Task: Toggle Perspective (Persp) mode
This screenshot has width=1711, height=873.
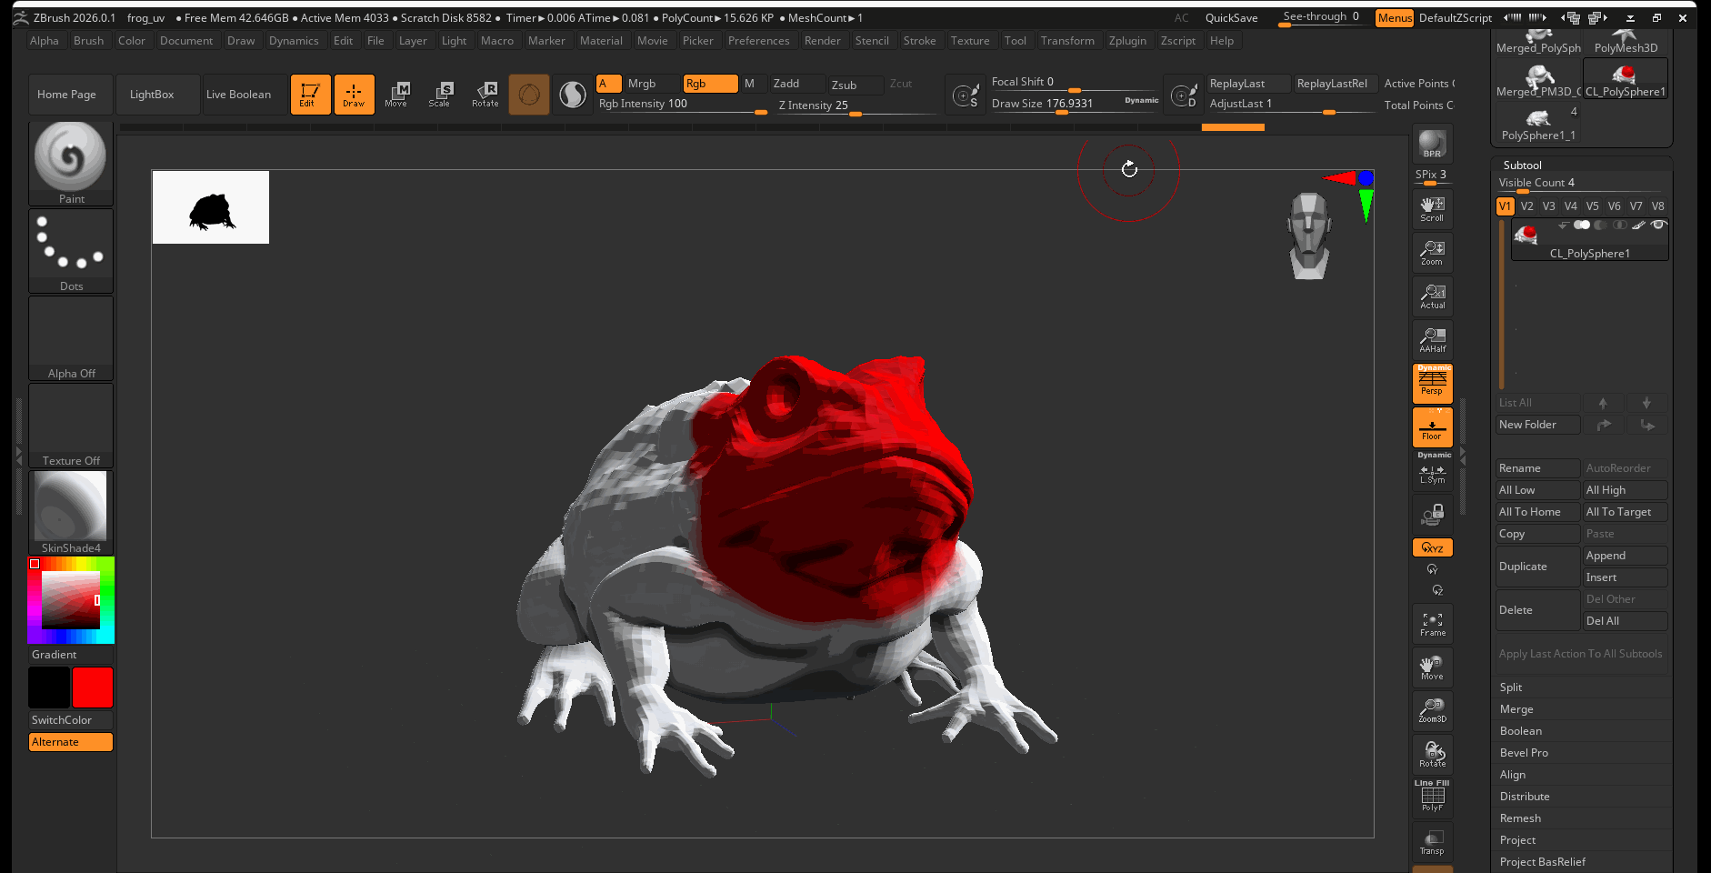Action: tap(1432, 383)
